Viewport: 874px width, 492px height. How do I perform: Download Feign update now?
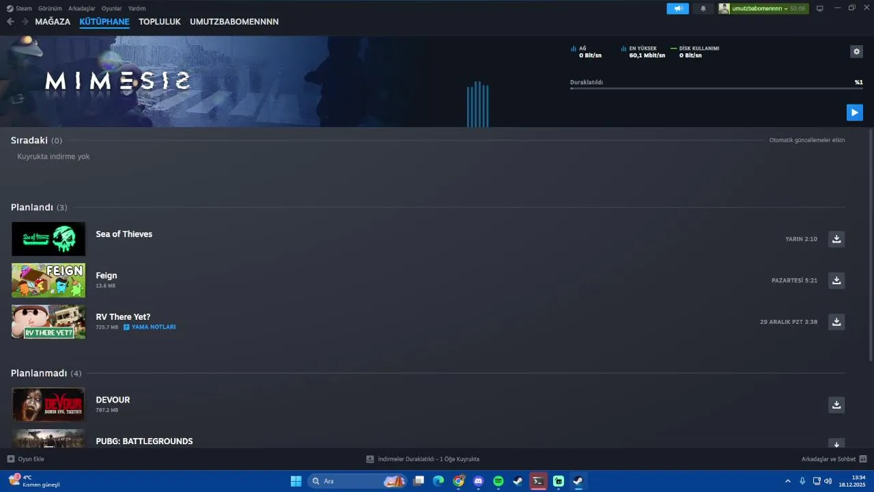(836, 280)
